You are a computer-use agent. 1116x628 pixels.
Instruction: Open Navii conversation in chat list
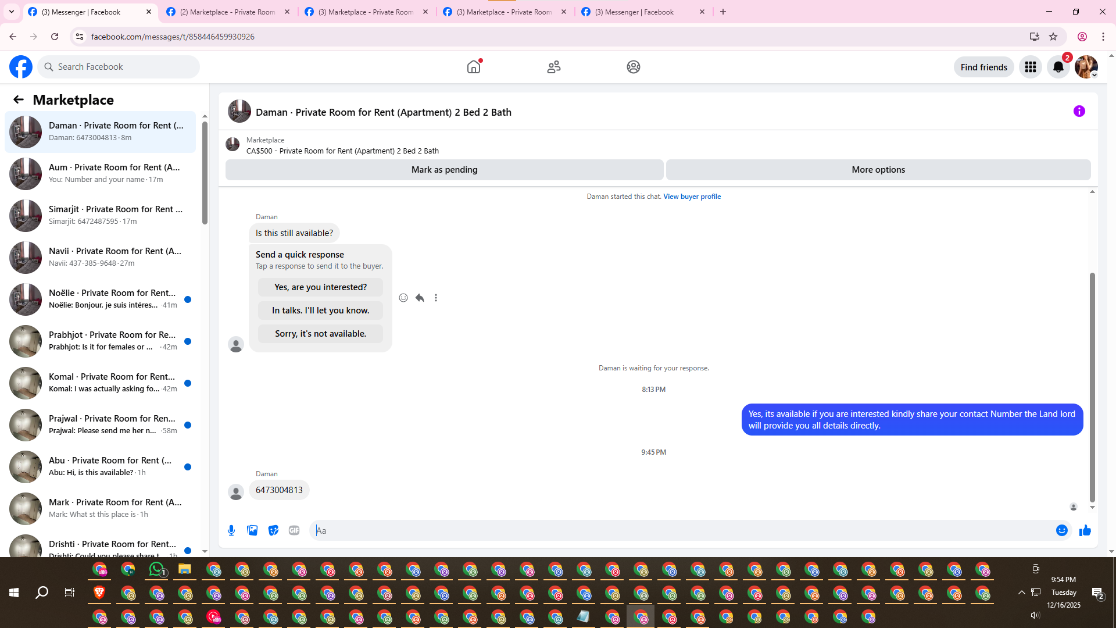tap(100, 257)
